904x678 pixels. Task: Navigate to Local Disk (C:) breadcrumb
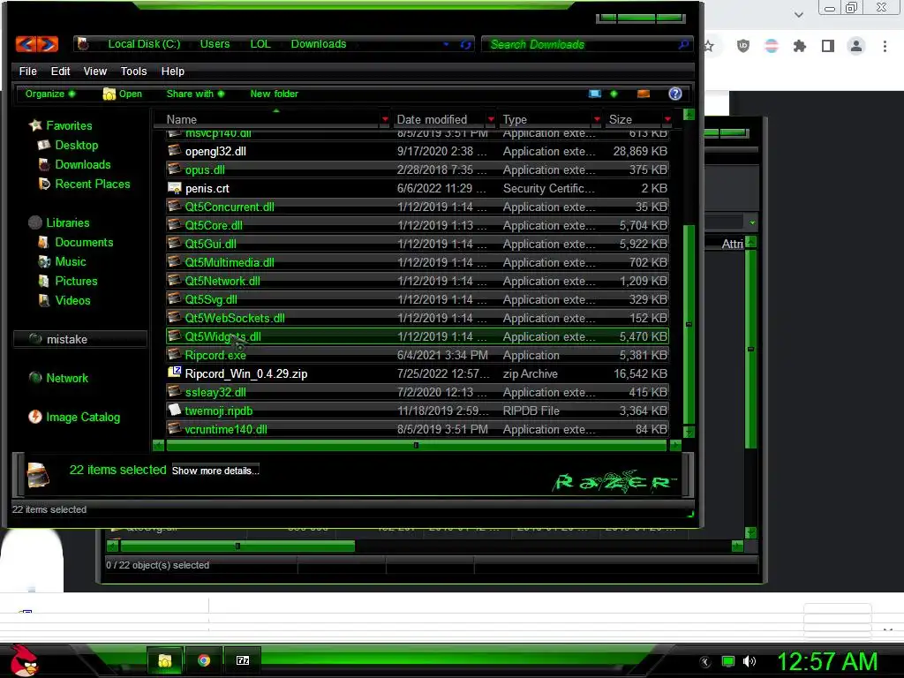coord(144,44)
